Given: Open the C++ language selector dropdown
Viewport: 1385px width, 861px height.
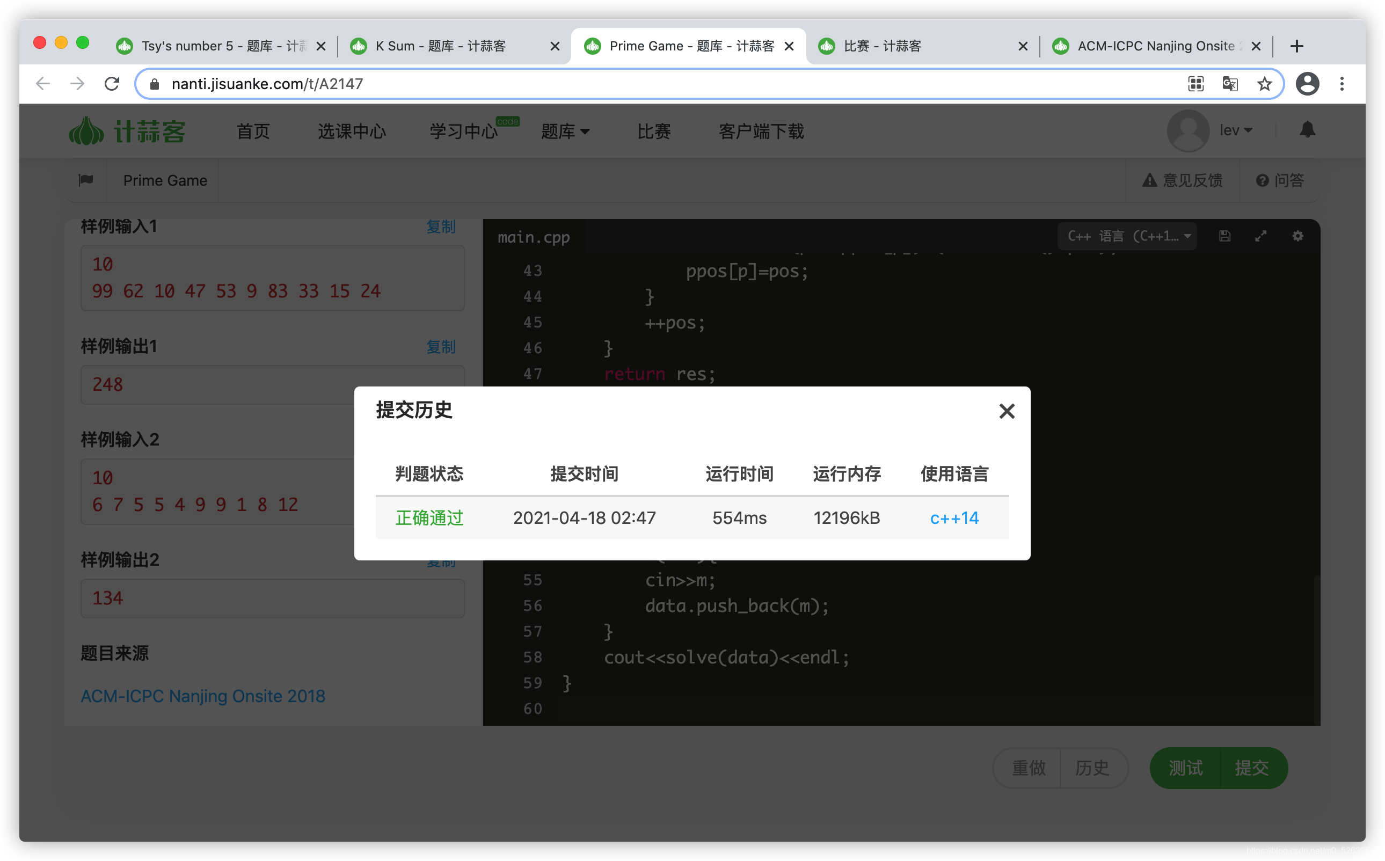Looking at the screenshot, I should [1128, 236].
